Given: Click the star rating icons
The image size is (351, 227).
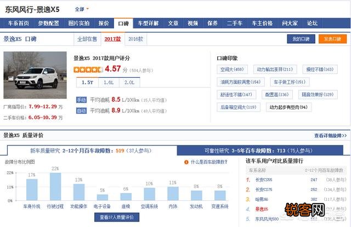Looking at the screenshot, I should (88, 69).
